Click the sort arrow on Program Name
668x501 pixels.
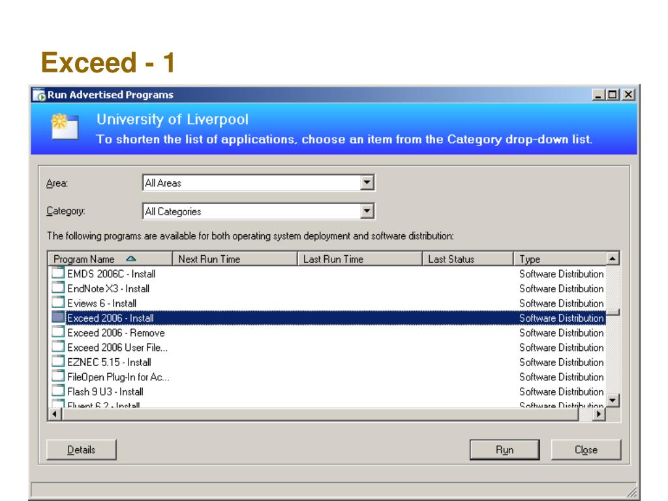[130, 258]
